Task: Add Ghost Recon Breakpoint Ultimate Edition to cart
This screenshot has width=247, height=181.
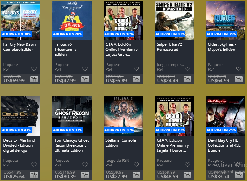Action: pyautogui.click(x=85, y=175)
